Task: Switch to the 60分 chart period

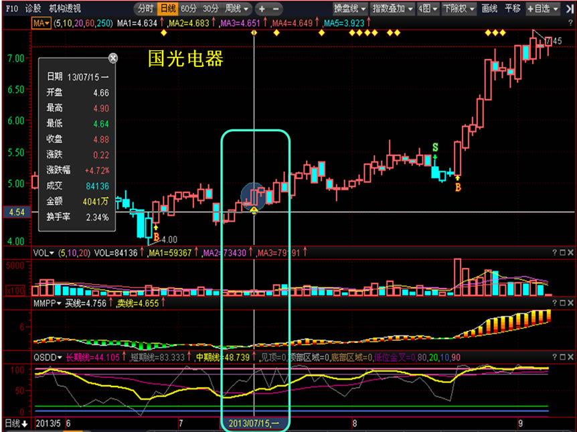Action: 189,9
